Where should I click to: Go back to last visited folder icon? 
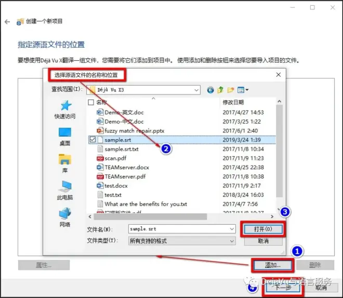pos(210,90)
